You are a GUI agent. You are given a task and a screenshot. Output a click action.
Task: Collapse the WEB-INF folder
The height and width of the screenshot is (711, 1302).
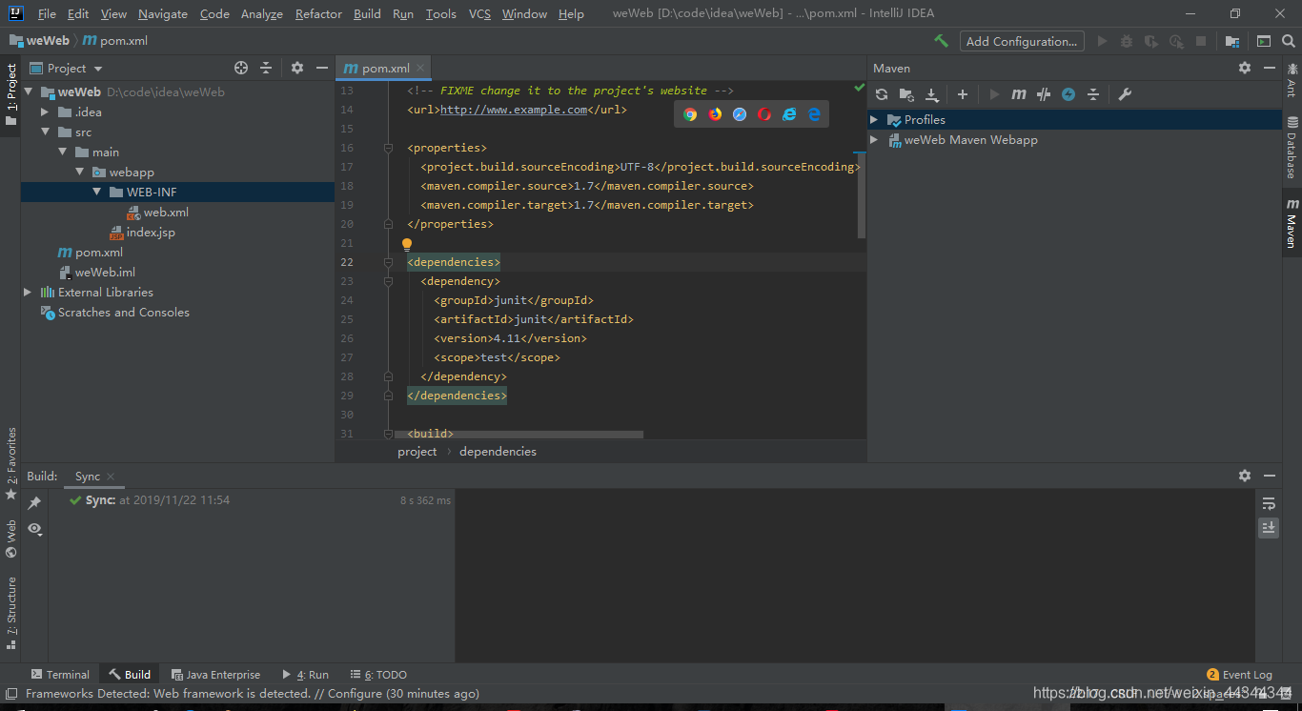[96, 192]
